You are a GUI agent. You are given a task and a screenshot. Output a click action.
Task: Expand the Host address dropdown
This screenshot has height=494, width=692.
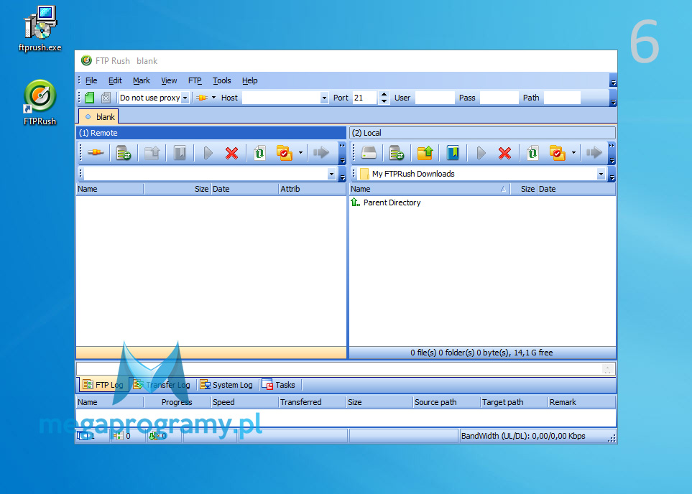pyautogui.click(x=324, y=98)
